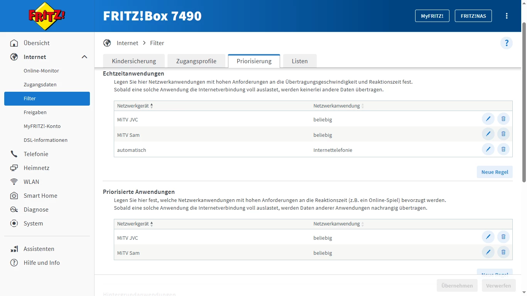Screen dimensions: 527x296
Task: Switch to the Listen tab
Action: click(300, 61)
